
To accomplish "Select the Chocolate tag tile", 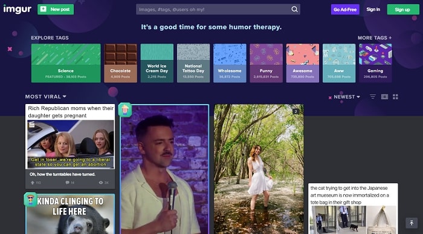I will (120, 63).
